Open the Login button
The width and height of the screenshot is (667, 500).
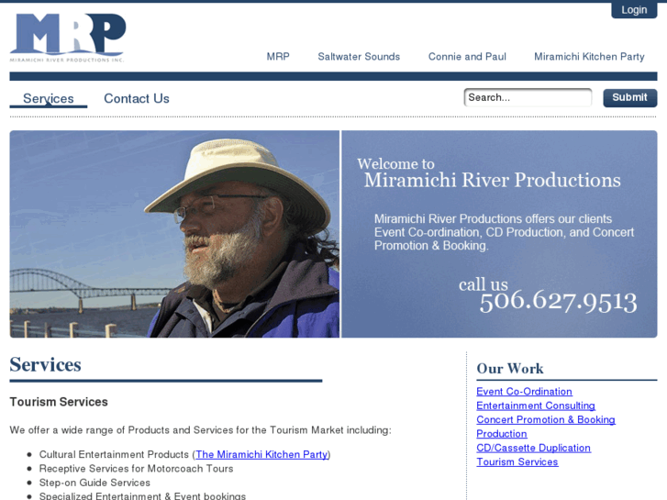[634, 10]
